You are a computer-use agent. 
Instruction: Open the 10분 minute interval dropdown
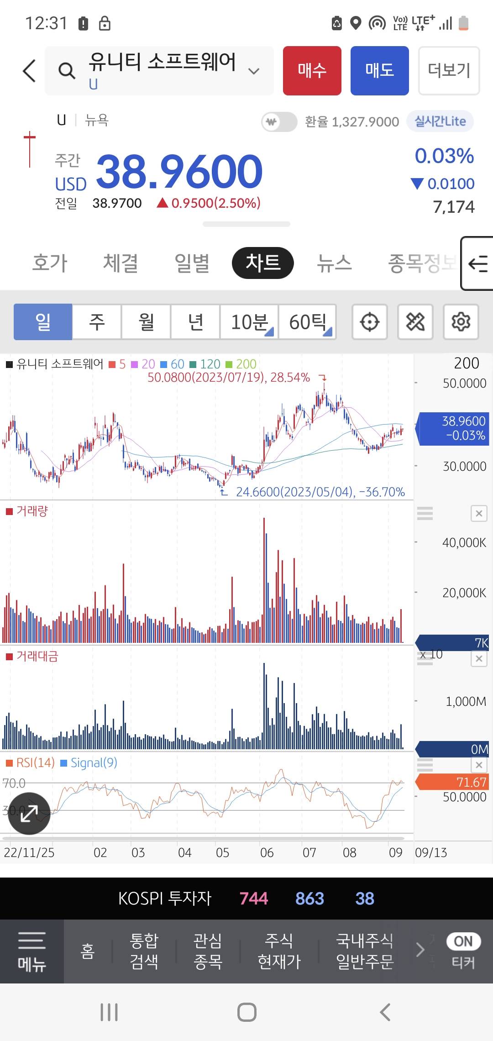249,322
